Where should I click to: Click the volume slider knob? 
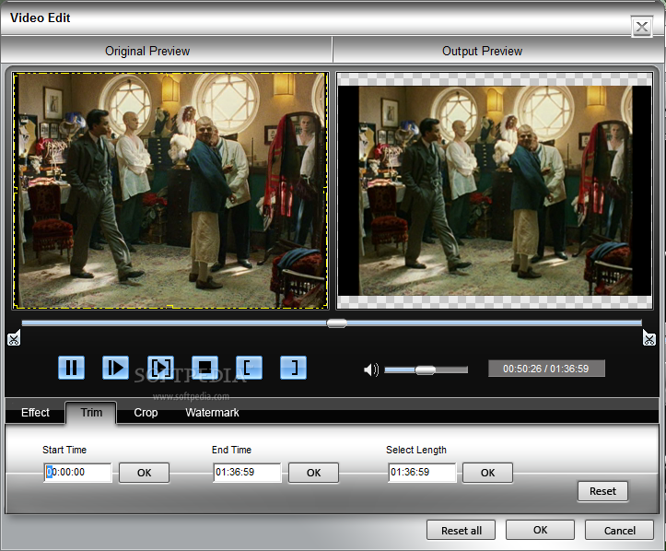(x=426, y=370)
